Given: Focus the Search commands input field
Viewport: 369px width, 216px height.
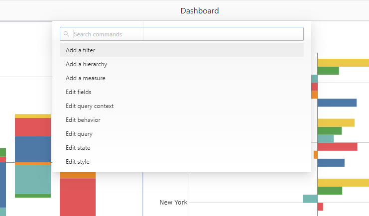Looking at the screenshot, I should tap(187, 34).
